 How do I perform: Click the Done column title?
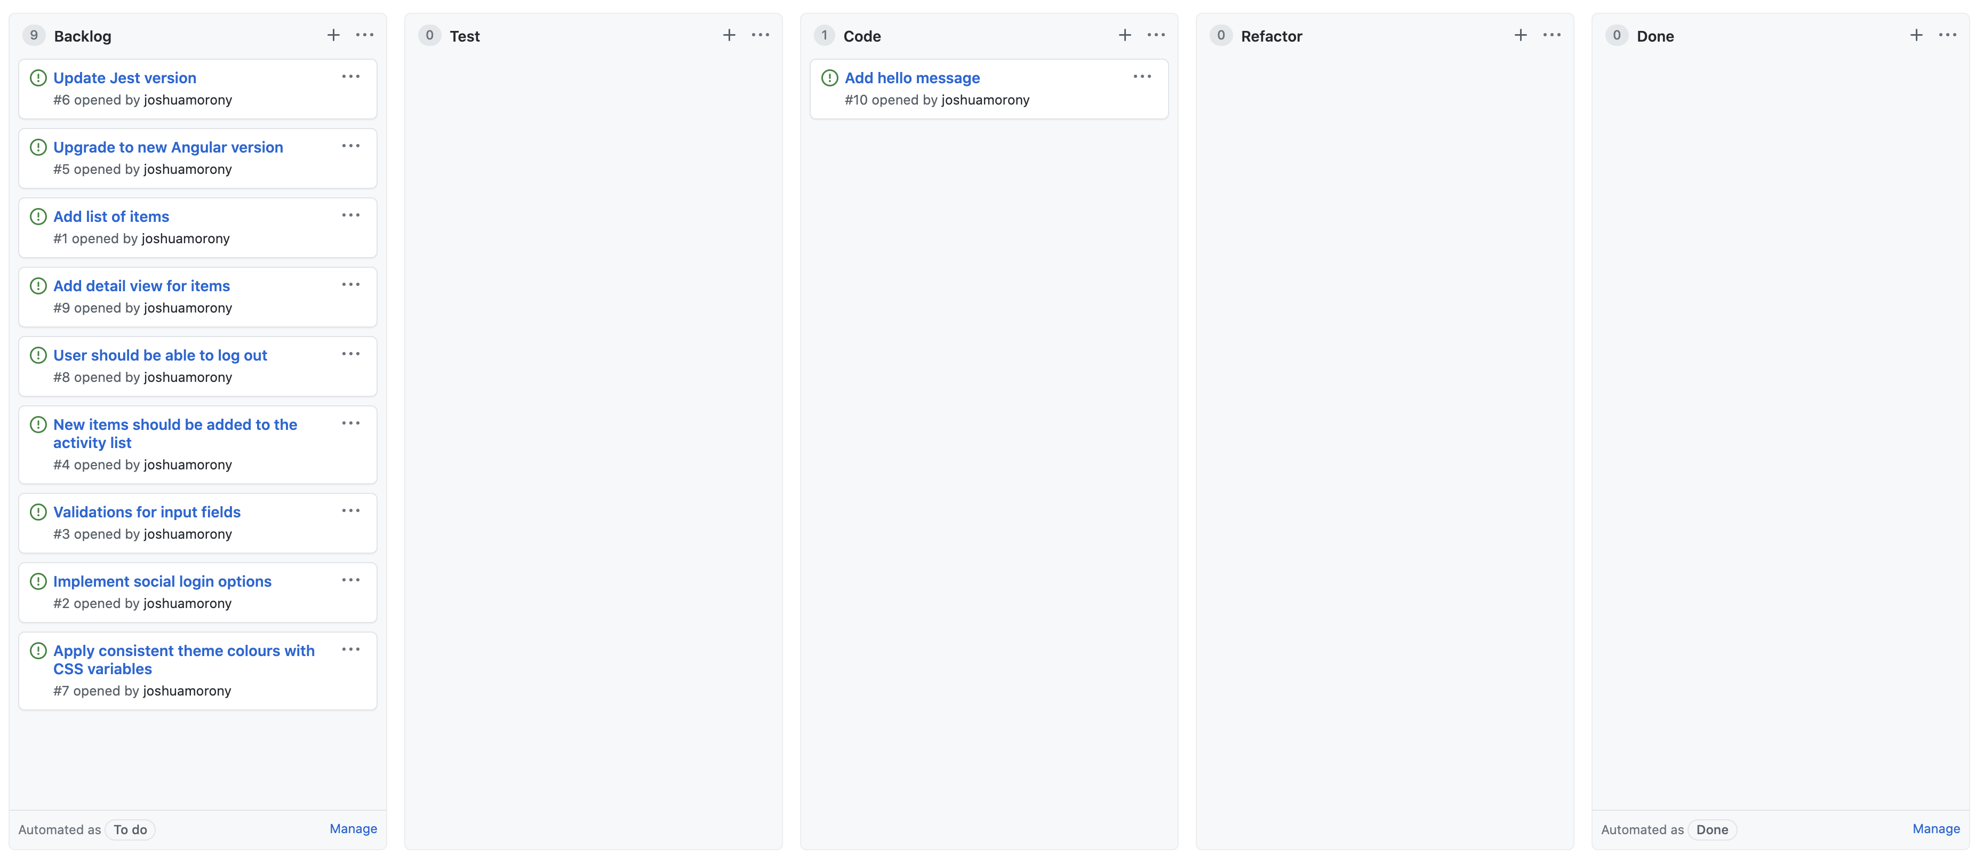1655,36
